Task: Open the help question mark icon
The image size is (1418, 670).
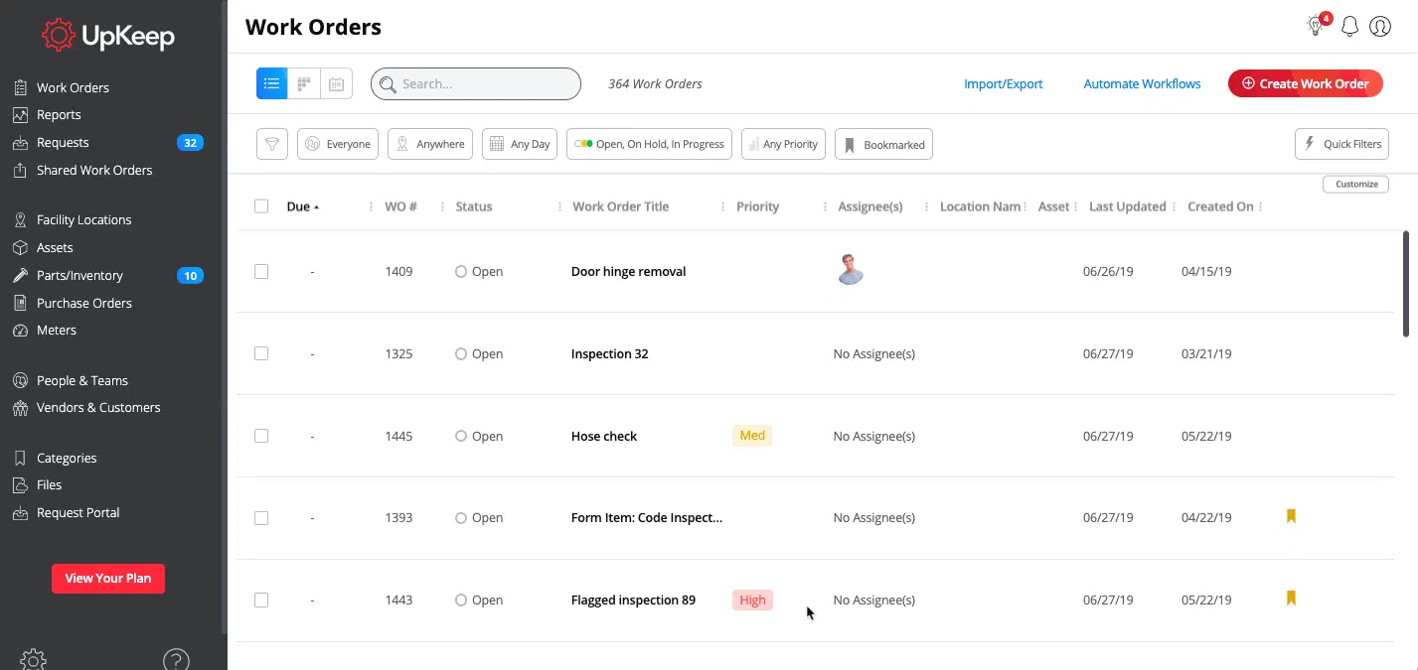Action: 176,659
